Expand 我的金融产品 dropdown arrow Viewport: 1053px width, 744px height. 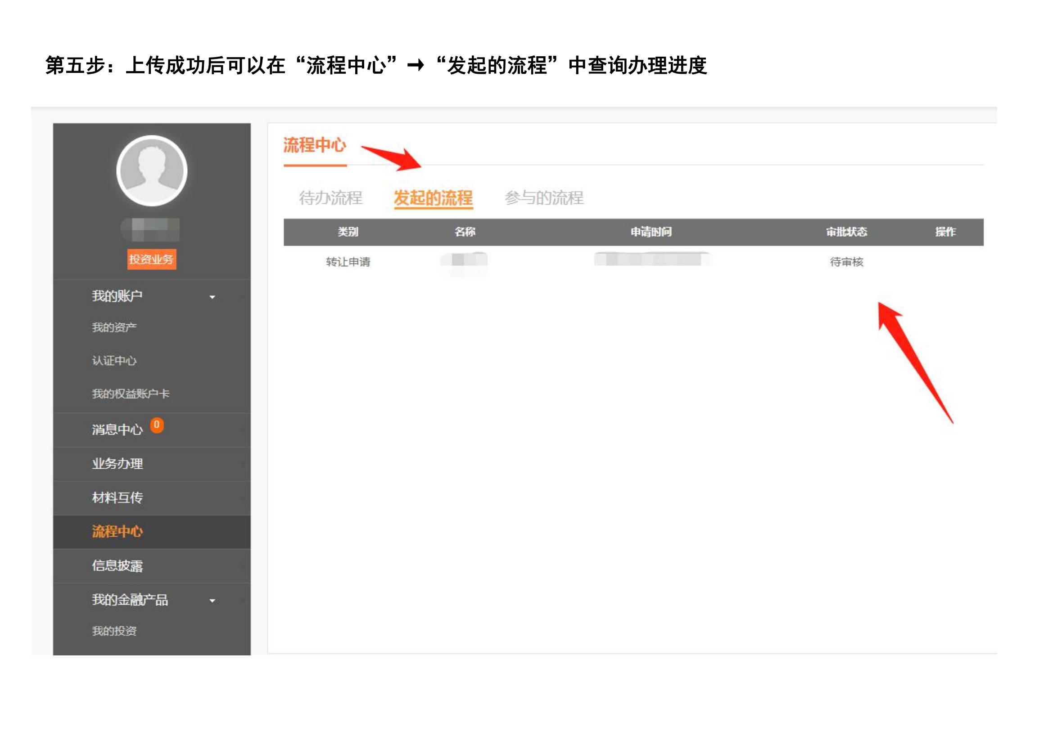212,601
